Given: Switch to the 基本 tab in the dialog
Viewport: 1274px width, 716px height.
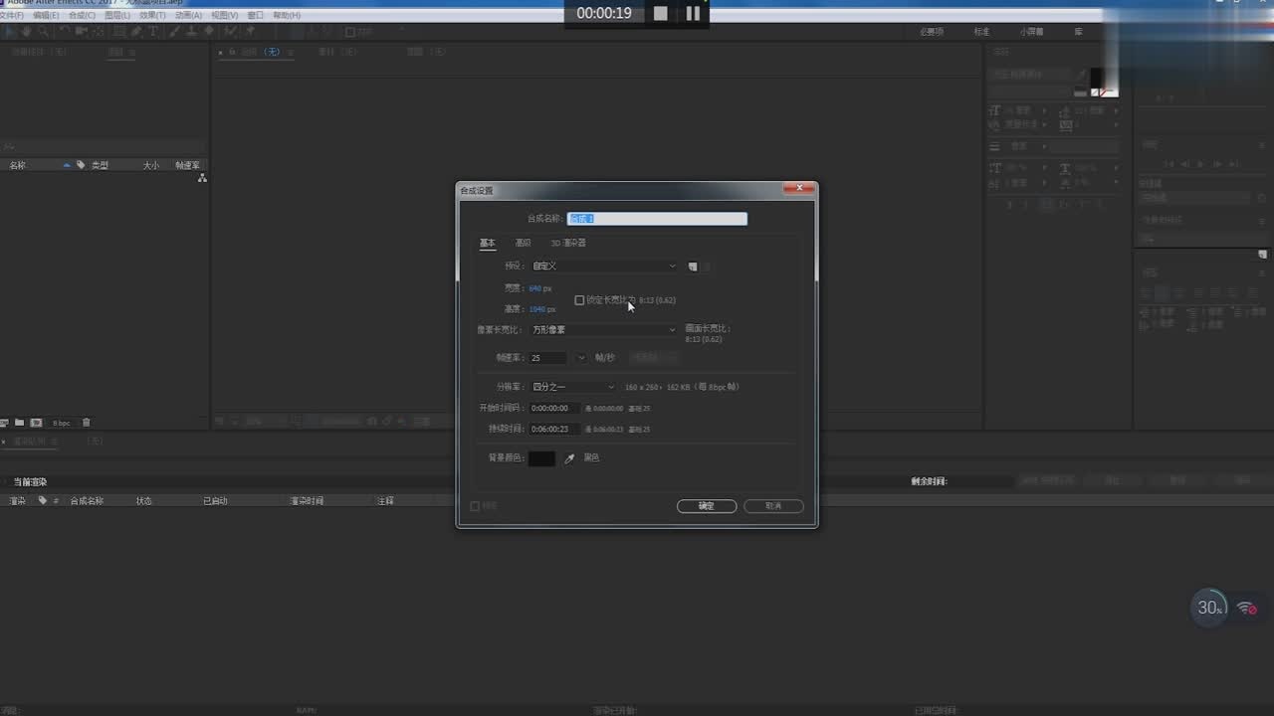Looking at the screenshot, I should pos(488,243).
